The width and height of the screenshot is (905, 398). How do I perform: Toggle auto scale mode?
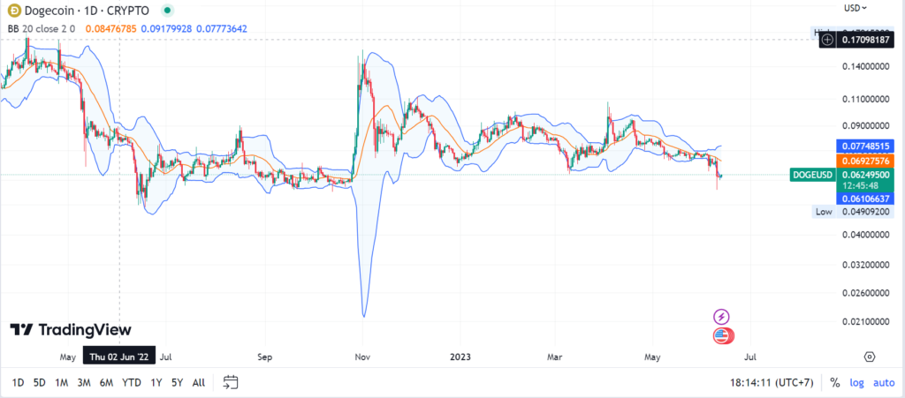pyautogui.click(x=884, y=382)
